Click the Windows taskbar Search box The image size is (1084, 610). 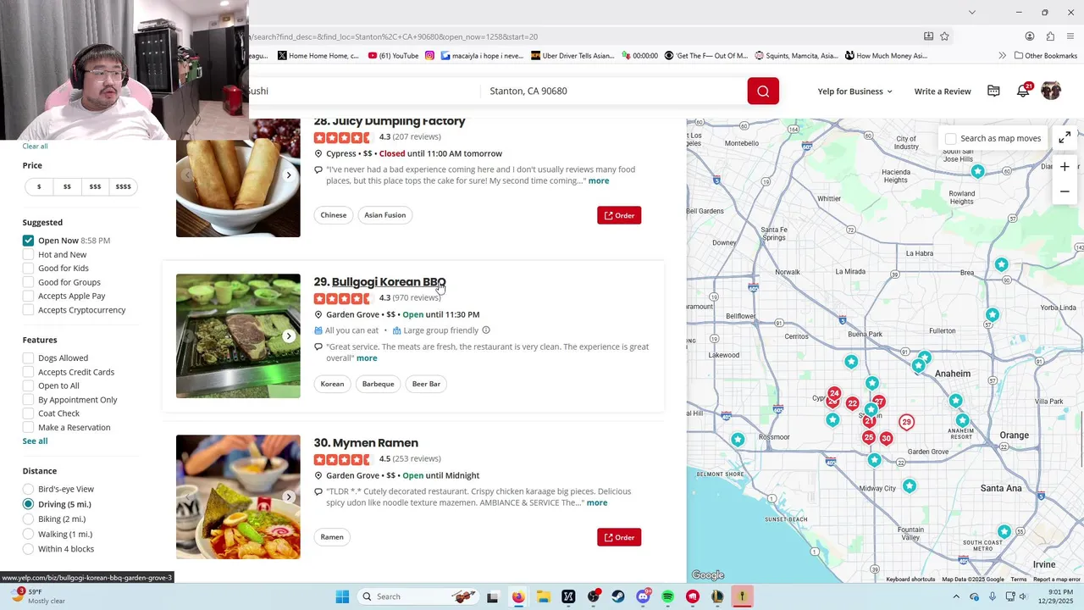[x=417, y=596]
